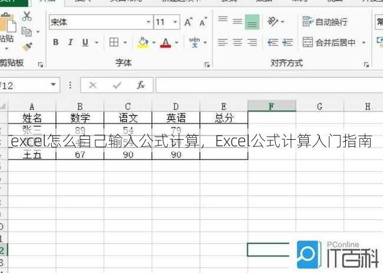Click the Copy icon in clipboard group
This screenshot has height=273, width=383.
tap(27, 32)
